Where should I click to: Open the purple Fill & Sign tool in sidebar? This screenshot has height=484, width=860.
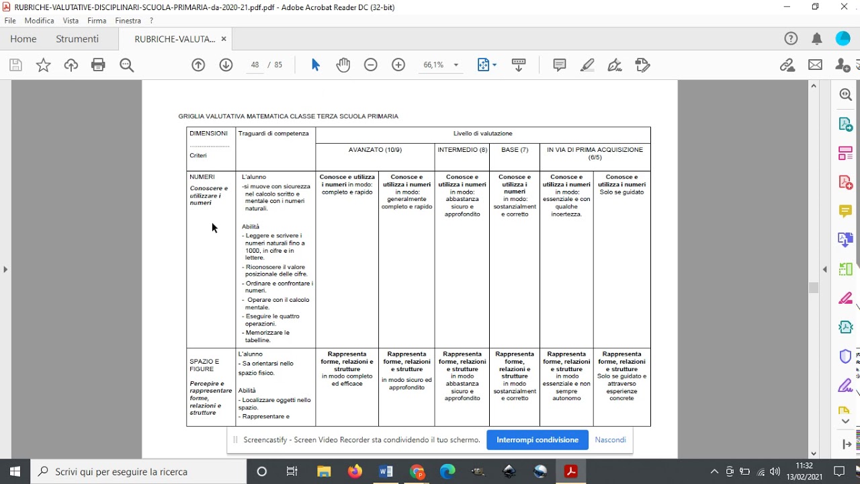[x=846, y=386]
